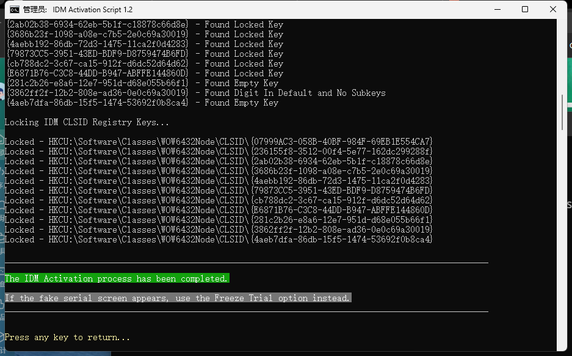572x356 pixels.
Task: Click the last Locked line with 4aeb7dfa CLSID
Action: [219, 239]
